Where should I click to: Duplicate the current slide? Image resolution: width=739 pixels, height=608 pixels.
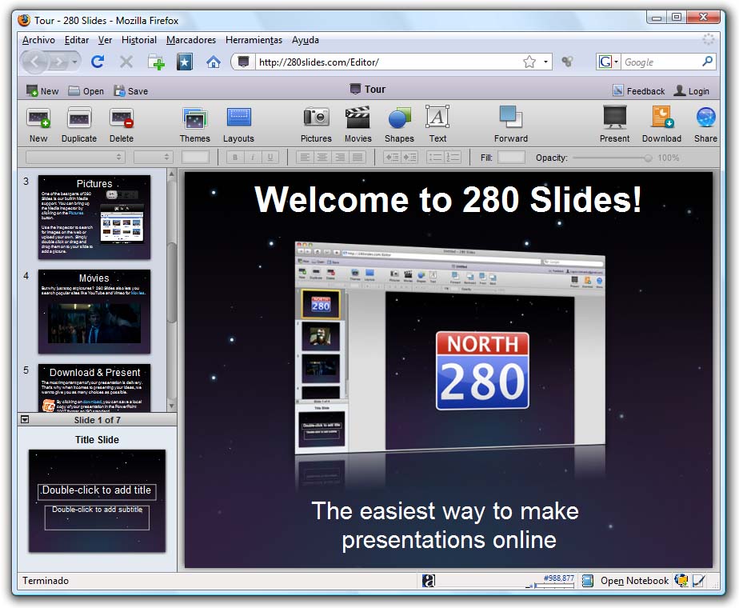79,125
